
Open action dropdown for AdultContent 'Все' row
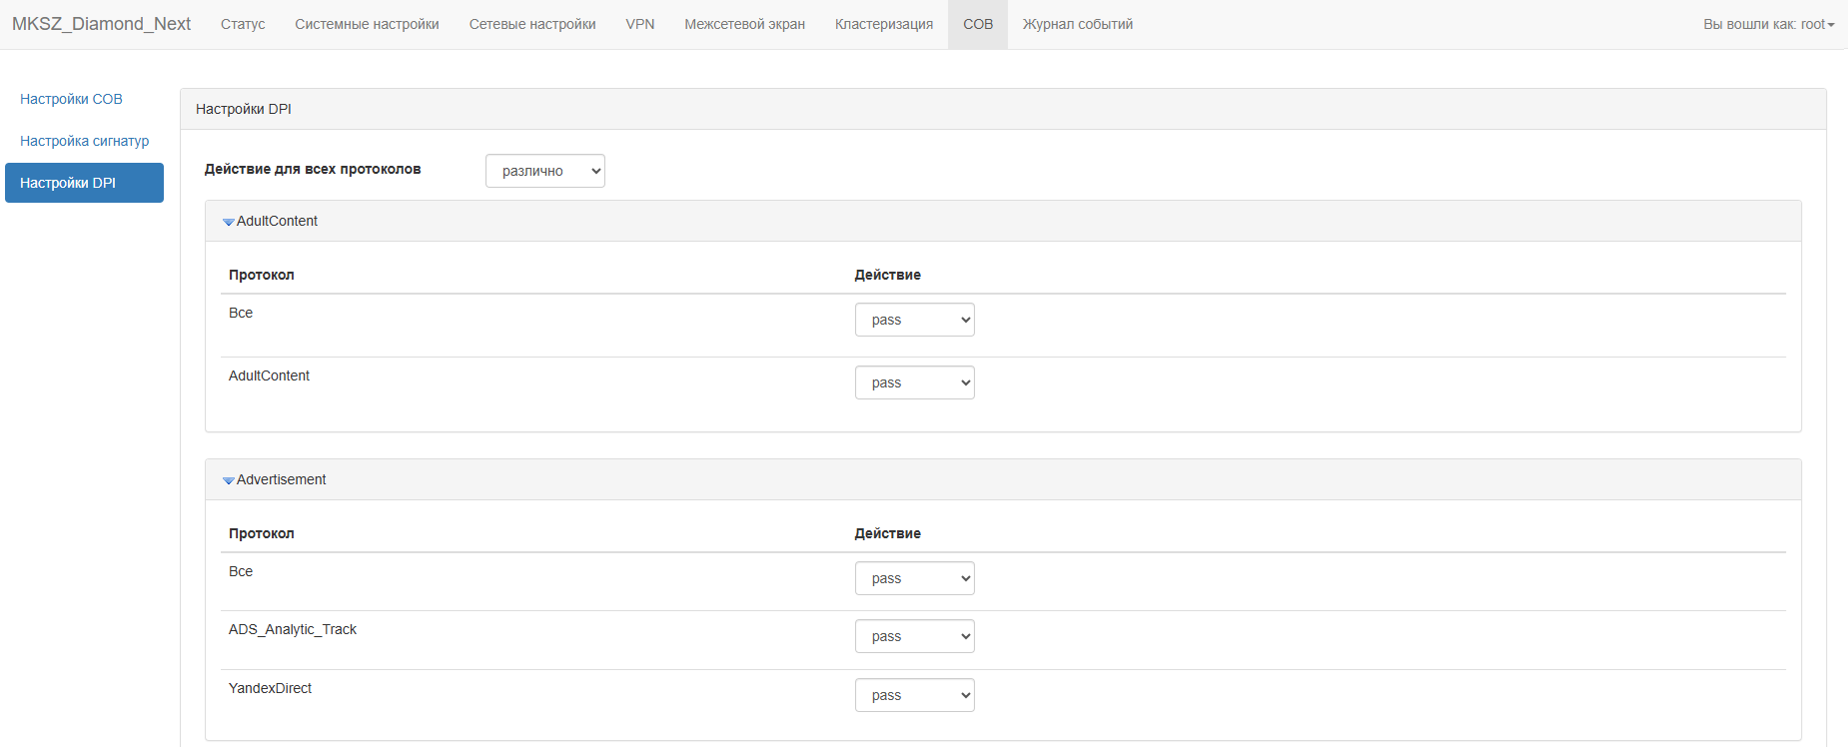(914, 320)
